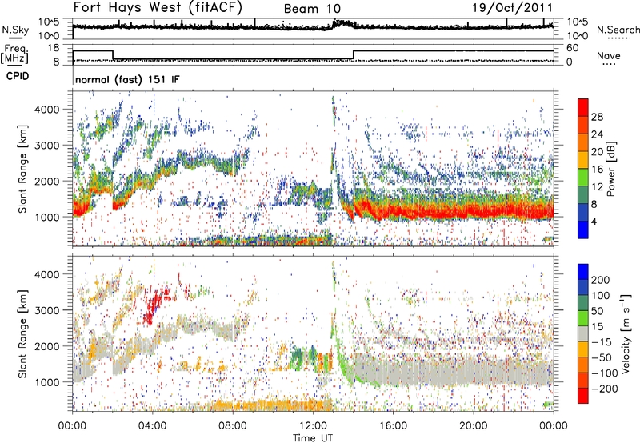
Task: Click the date '19/Oct/2011'
Action: [512, 8]
